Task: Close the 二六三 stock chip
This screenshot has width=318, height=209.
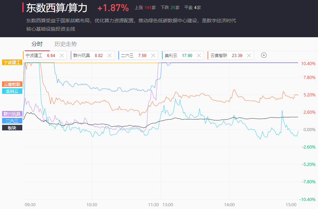Action: [153, 55]
